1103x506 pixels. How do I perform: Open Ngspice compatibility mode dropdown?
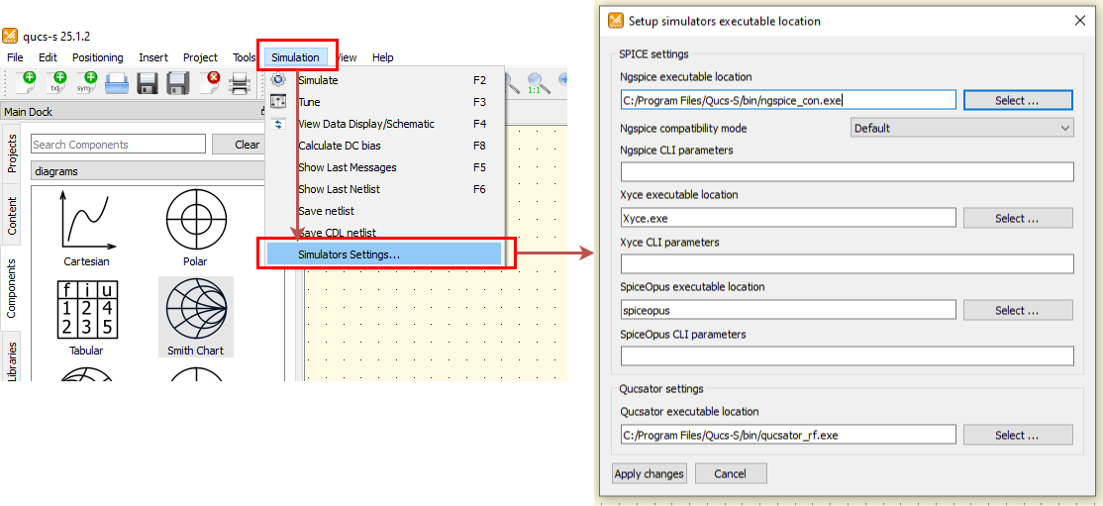click(962, 128)
